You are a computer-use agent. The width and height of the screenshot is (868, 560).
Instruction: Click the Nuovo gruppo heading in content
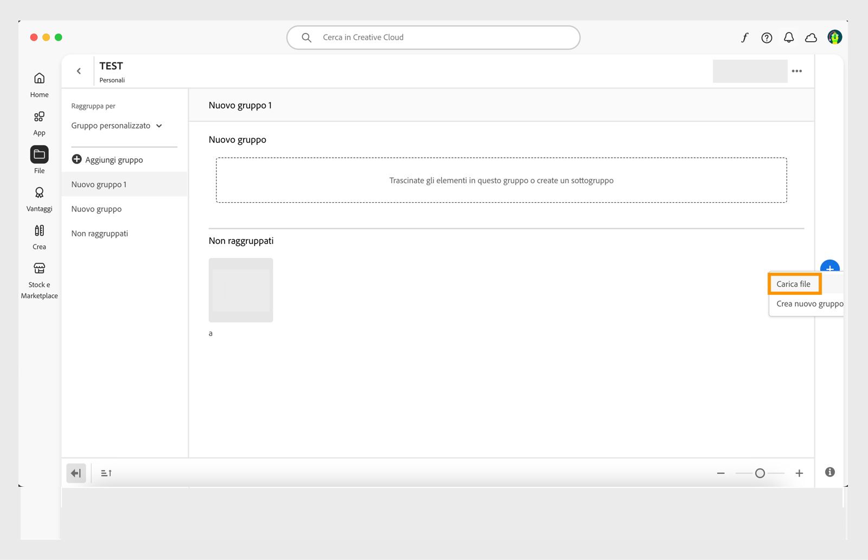(237, 140)
